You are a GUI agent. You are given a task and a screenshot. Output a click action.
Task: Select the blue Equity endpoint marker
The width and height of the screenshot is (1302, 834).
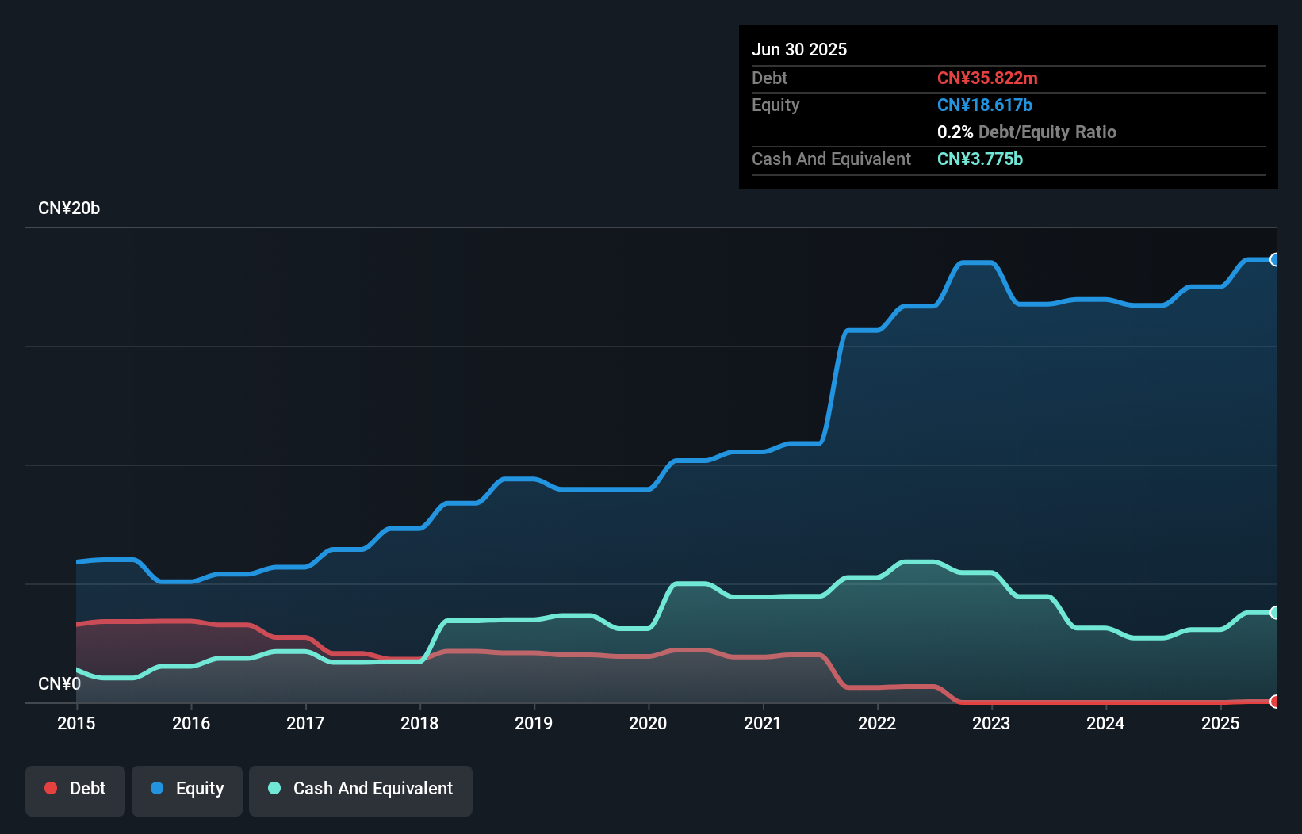[1275, 259]
